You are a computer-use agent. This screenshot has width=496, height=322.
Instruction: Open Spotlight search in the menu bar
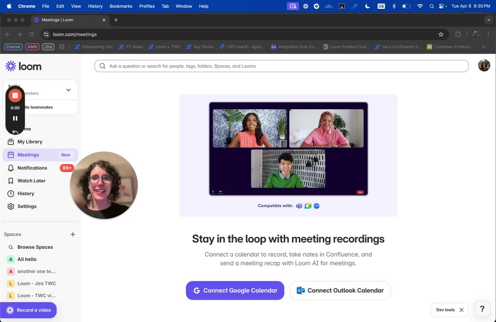pyautogui.click(x=432, y=6)
